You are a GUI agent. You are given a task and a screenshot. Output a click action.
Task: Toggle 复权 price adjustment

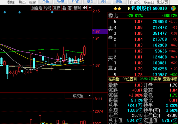pyautogui.click(x=57, y=8)
